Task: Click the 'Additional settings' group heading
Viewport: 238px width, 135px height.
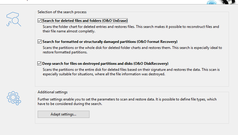Action: point(52,92)
